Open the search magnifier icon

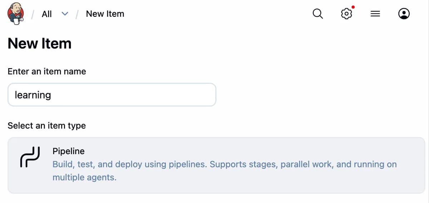(317, 14)
